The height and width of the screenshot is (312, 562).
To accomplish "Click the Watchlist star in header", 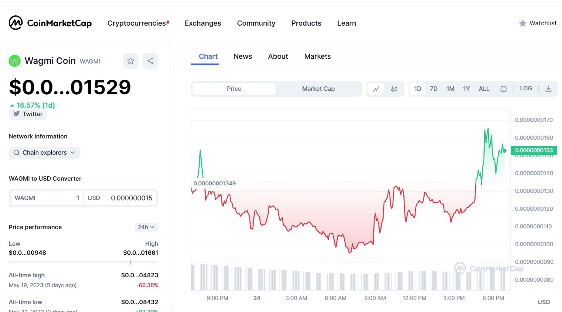I will pos(523,23).
